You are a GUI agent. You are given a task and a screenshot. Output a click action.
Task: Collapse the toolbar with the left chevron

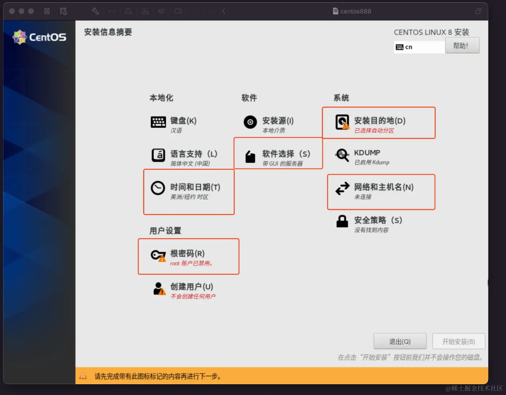224,11
